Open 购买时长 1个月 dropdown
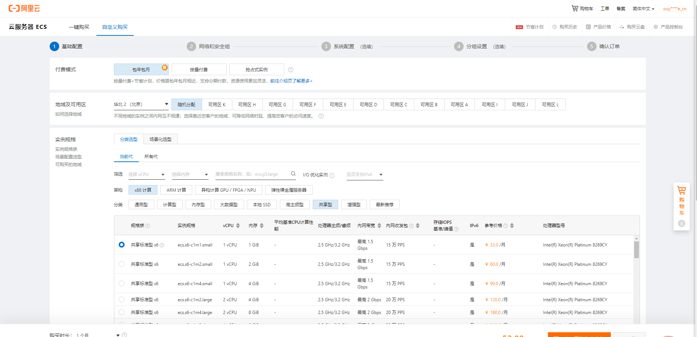The width and height of the screenshot is (697, 337). pyautogui.click(x=98, y=335)
